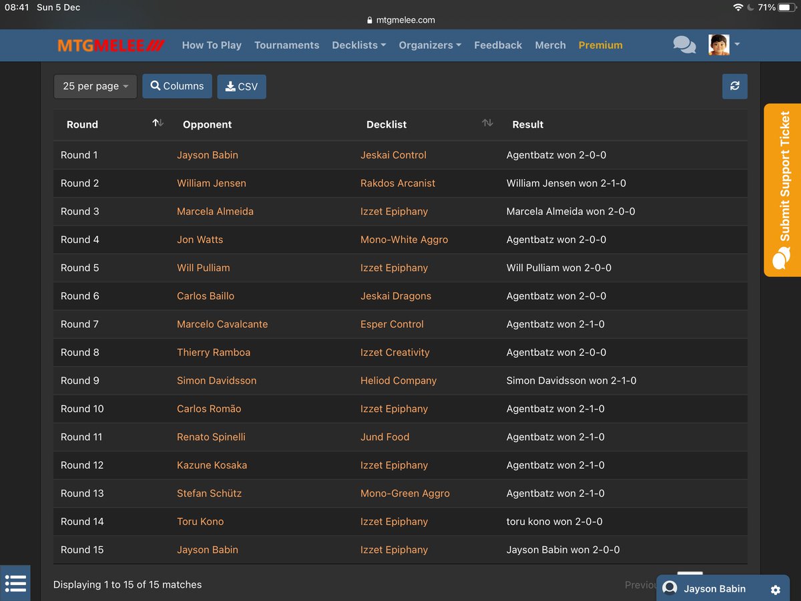The image size is (801, 601).
Task: View the Jeskai Control decklist
Action: [x=393, y=155]
